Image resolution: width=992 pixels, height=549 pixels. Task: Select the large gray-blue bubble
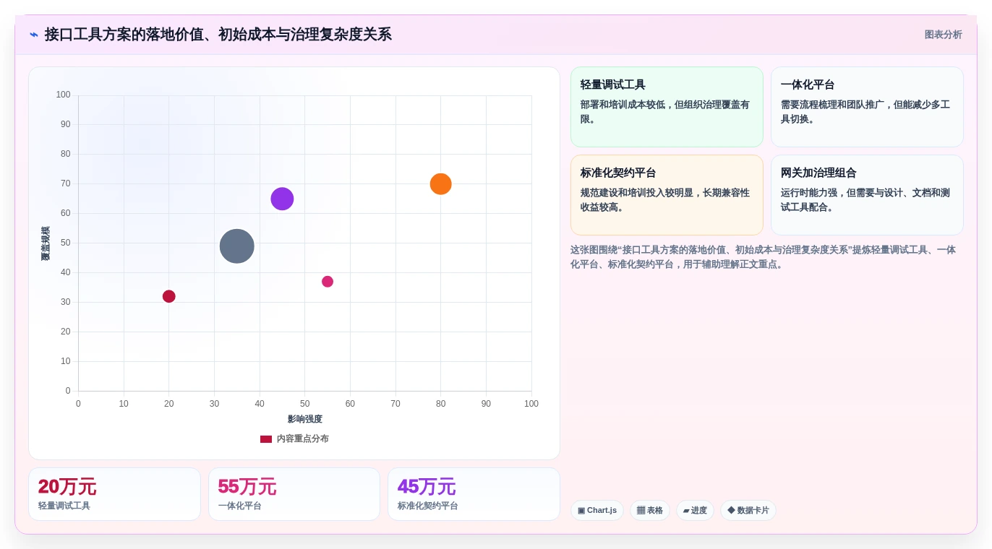pyautogui.click(x=236, y=246)
